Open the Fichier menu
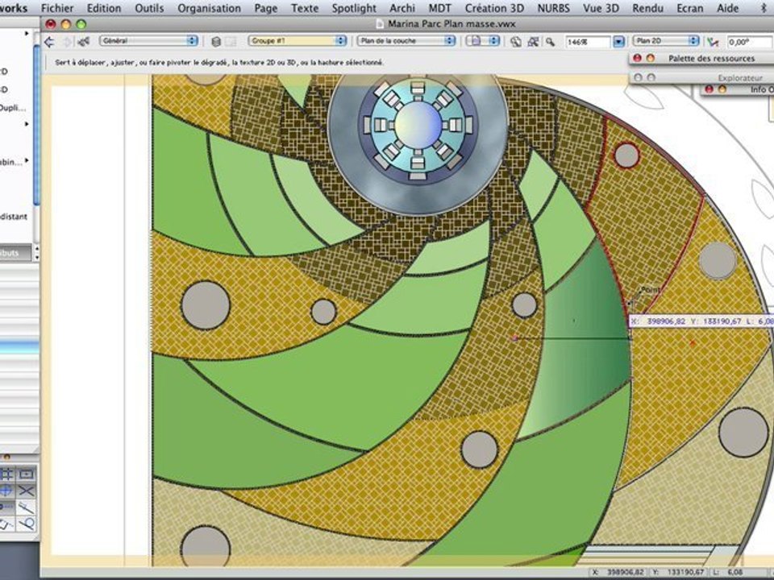774x580 pixels. (x=57, y=8)
